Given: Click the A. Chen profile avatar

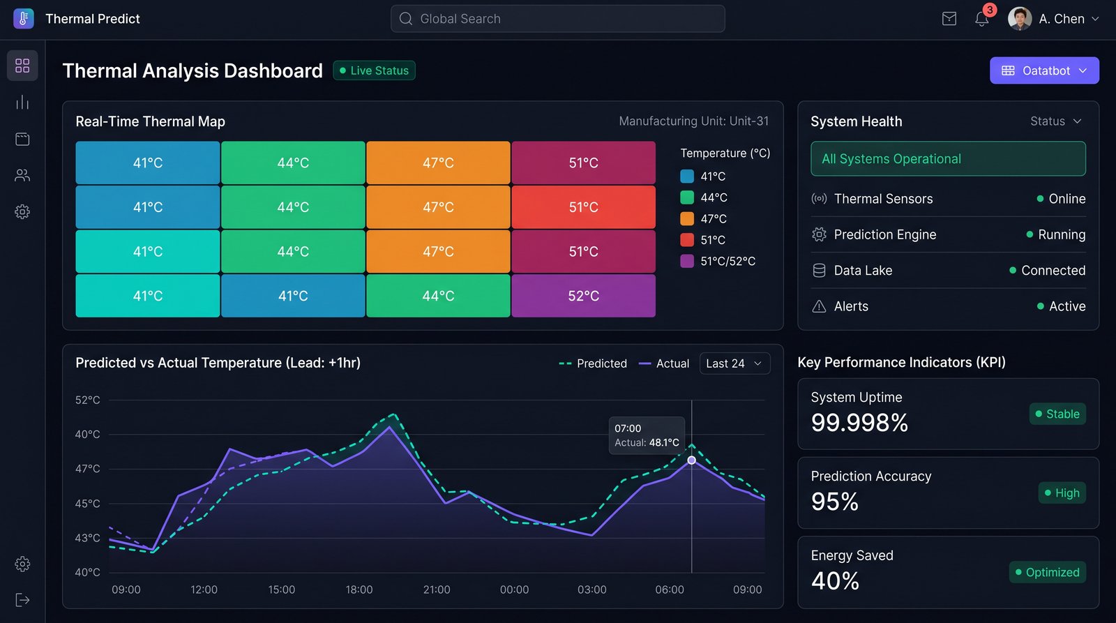Looking at the screenshot, I should coord(1020,19).
